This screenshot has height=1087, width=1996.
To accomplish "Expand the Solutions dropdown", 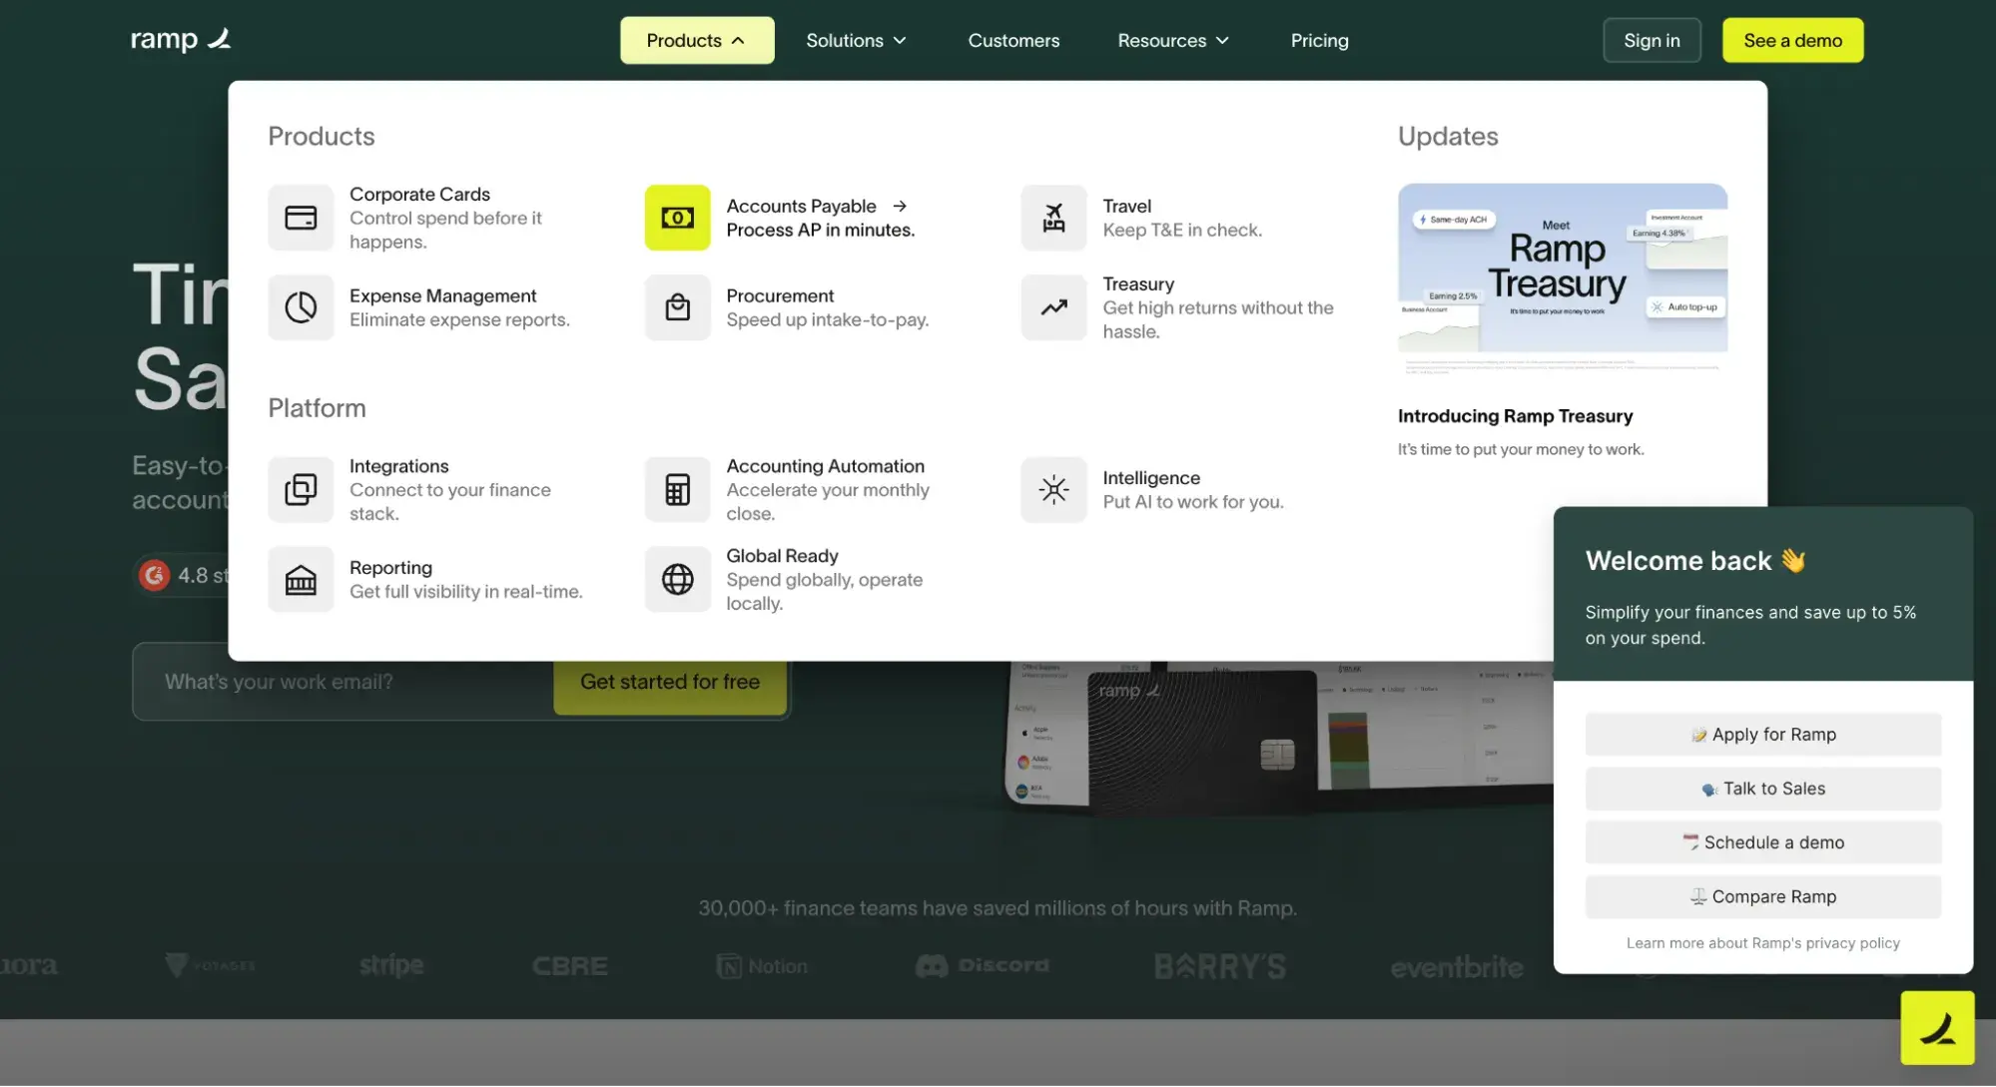I will click(857, 40).
